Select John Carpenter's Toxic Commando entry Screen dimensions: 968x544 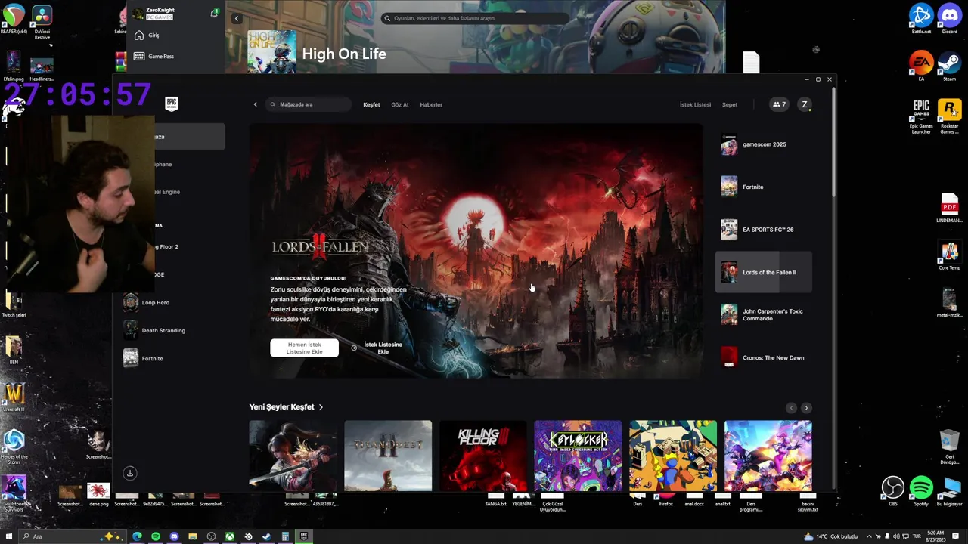point(764,315)
